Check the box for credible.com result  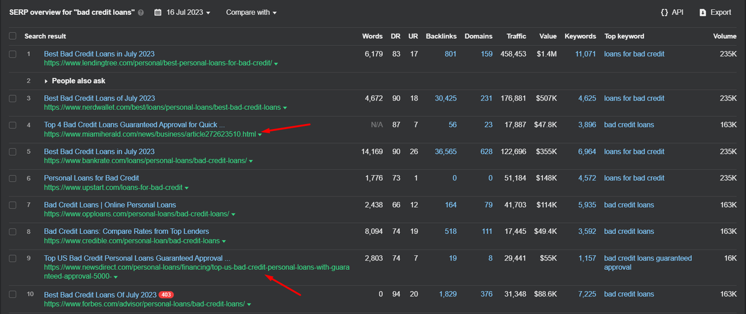click(x=13, y=232)
